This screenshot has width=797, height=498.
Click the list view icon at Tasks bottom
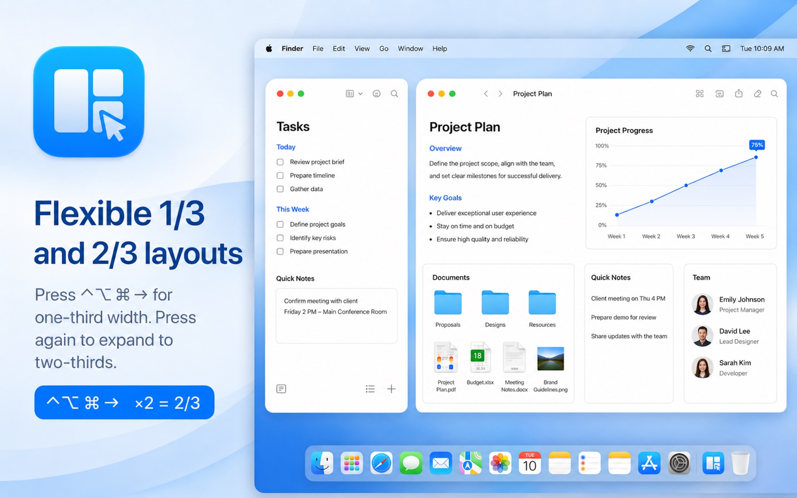tap(370, 389)
